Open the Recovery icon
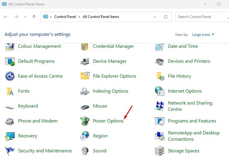 click(10, 136)
